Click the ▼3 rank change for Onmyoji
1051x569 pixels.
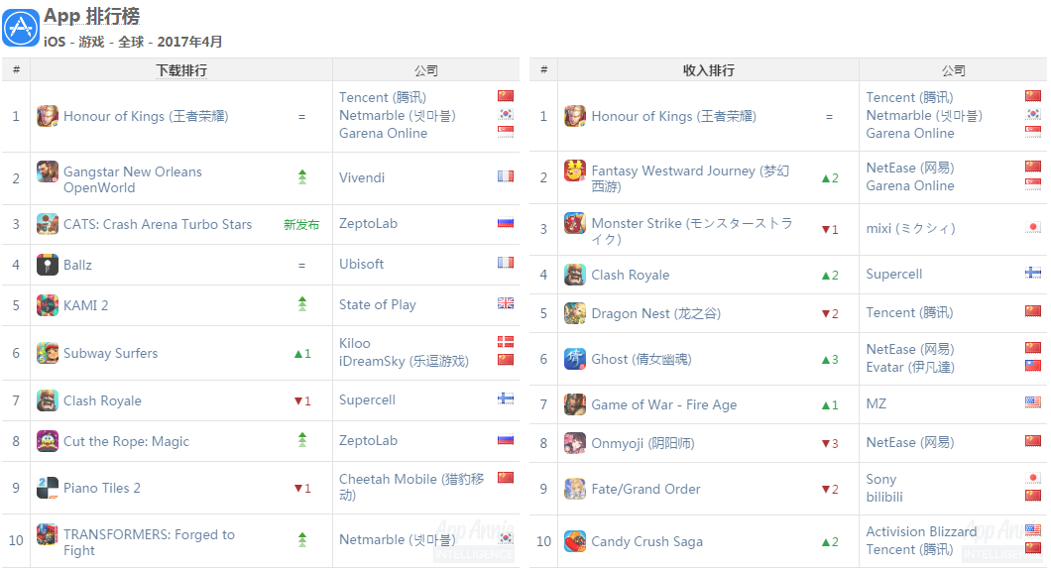(x=830, y=444)
